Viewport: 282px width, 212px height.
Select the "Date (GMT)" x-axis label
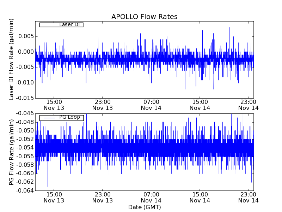point(144,207)
